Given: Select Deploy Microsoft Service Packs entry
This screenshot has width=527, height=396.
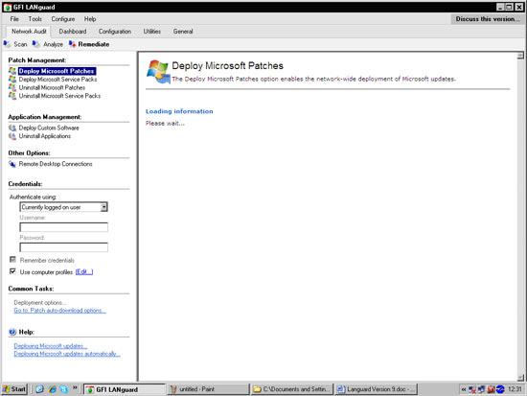Looking at the screenshot, I should coord(57,80).
